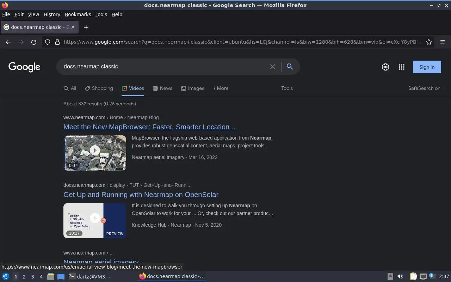Open Google search Tools filters

[x=287, y=88]
